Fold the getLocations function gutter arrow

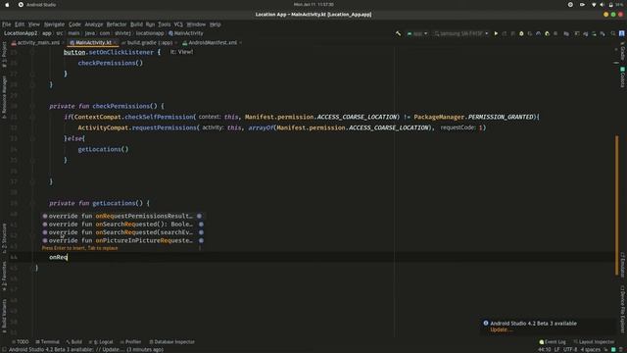(x=32, y=203)
